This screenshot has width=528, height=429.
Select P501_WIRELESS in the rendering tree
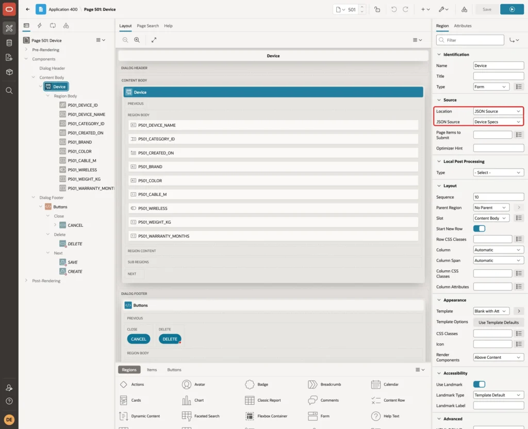pyautogui.click(x=82, y=170)
